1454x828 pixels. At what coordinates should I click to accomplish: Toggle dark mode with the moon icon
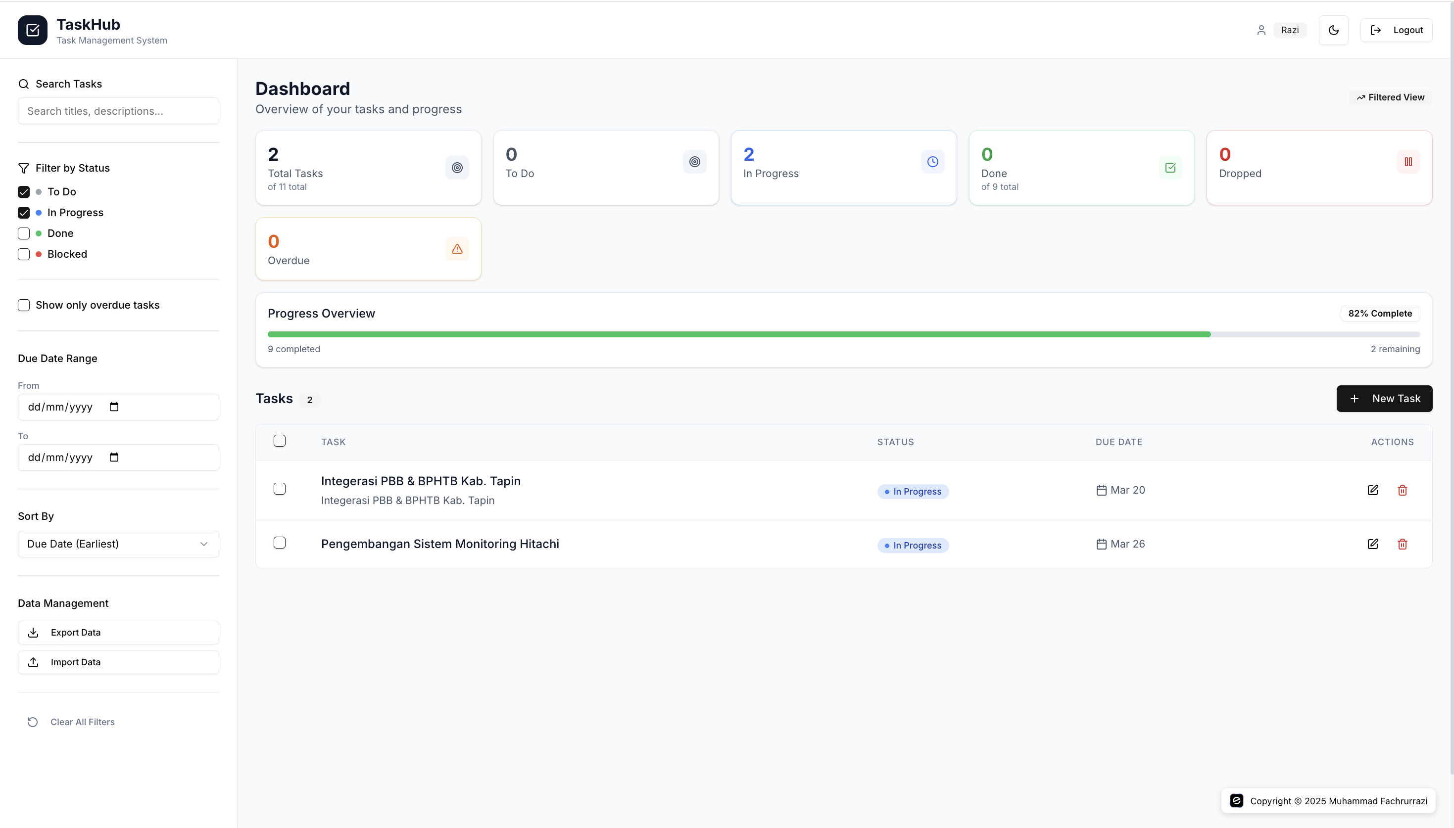pyautogui.click(x=1333, y=30)
